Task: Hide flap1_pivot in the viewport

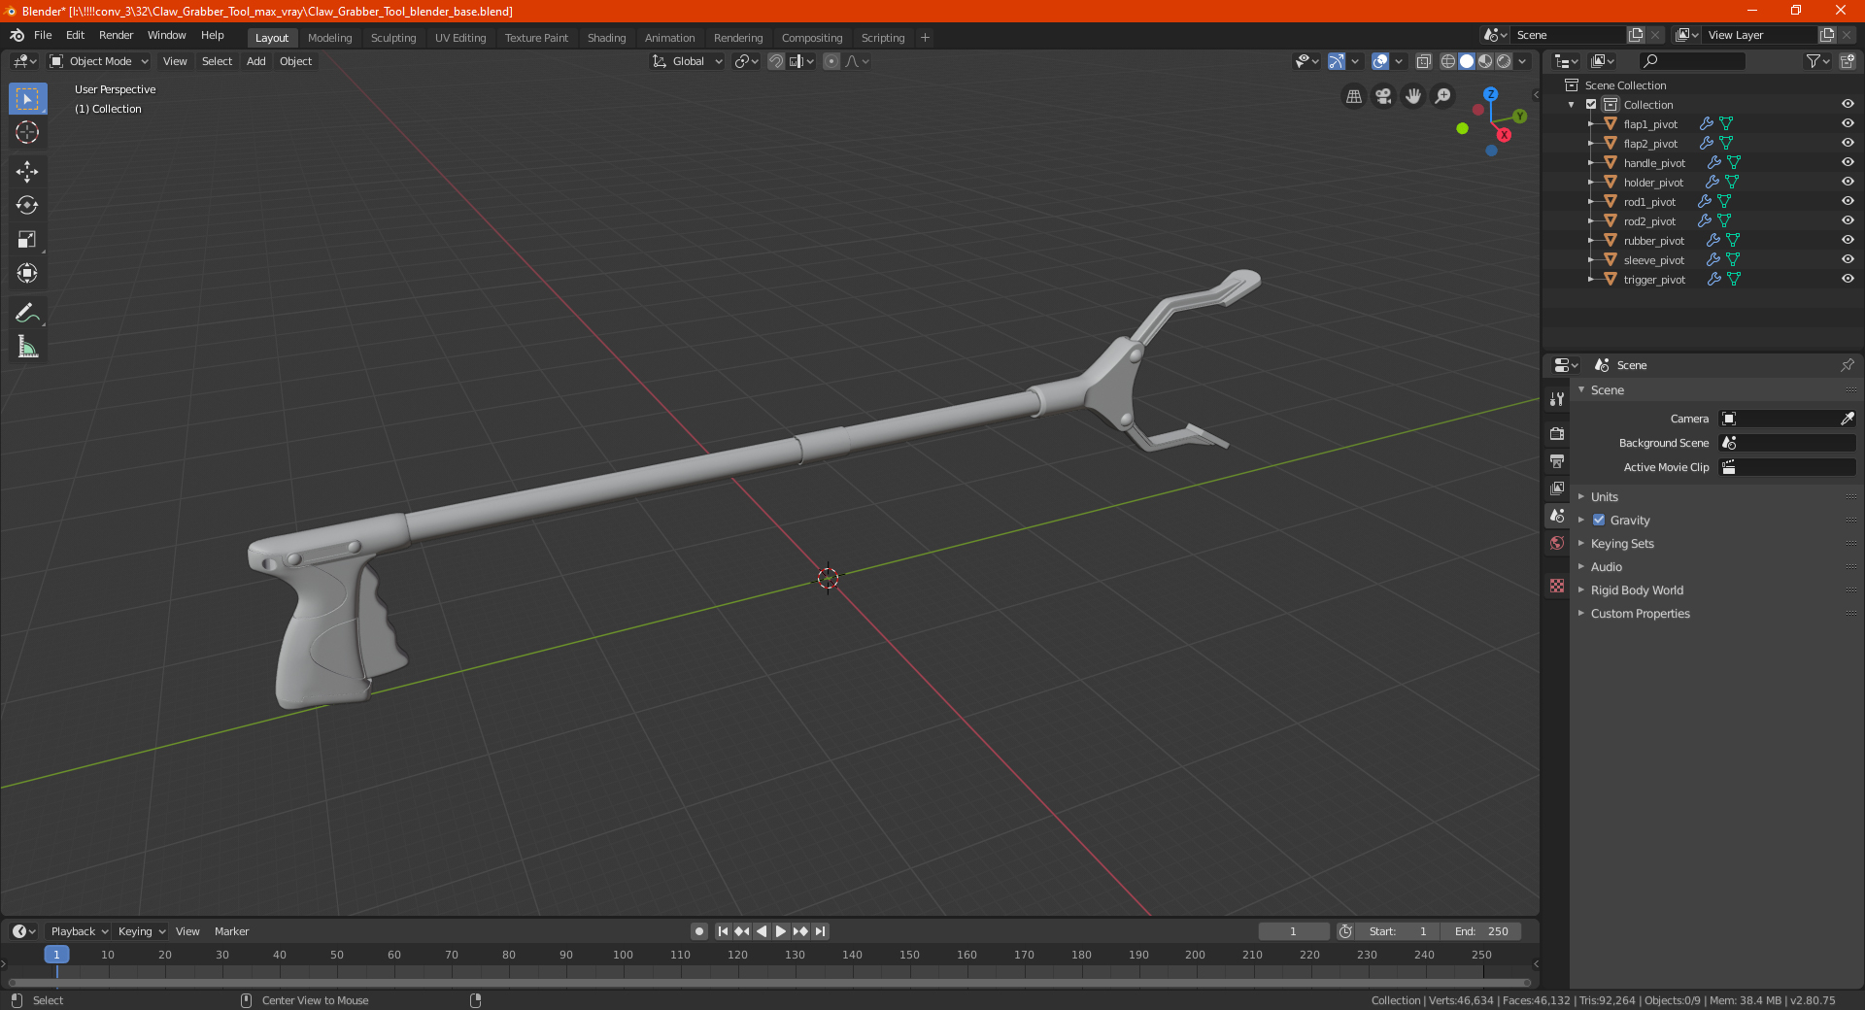Action: point(1848,124)
